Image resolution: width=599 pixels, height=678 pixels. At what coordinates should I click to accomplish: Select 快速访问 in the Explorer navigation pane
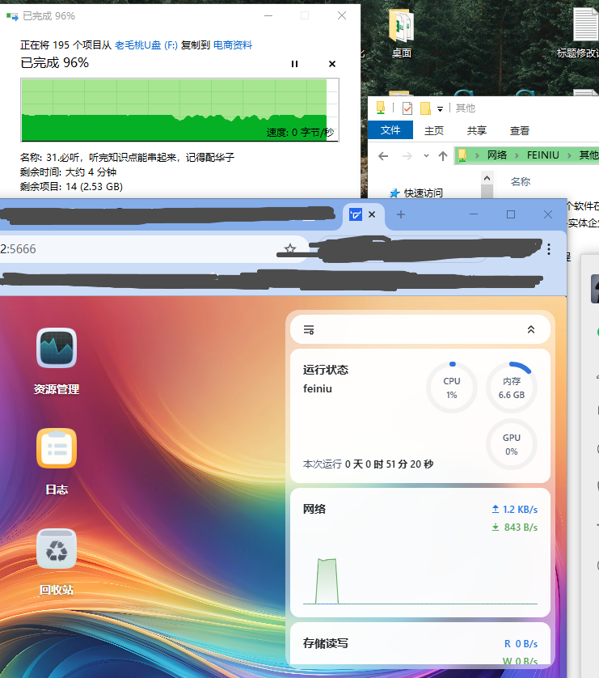pos(417,193)
